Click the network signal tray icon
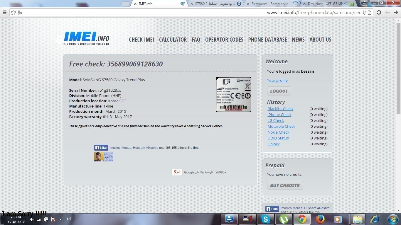The image size is (401, 225). (x=39, y=219)
